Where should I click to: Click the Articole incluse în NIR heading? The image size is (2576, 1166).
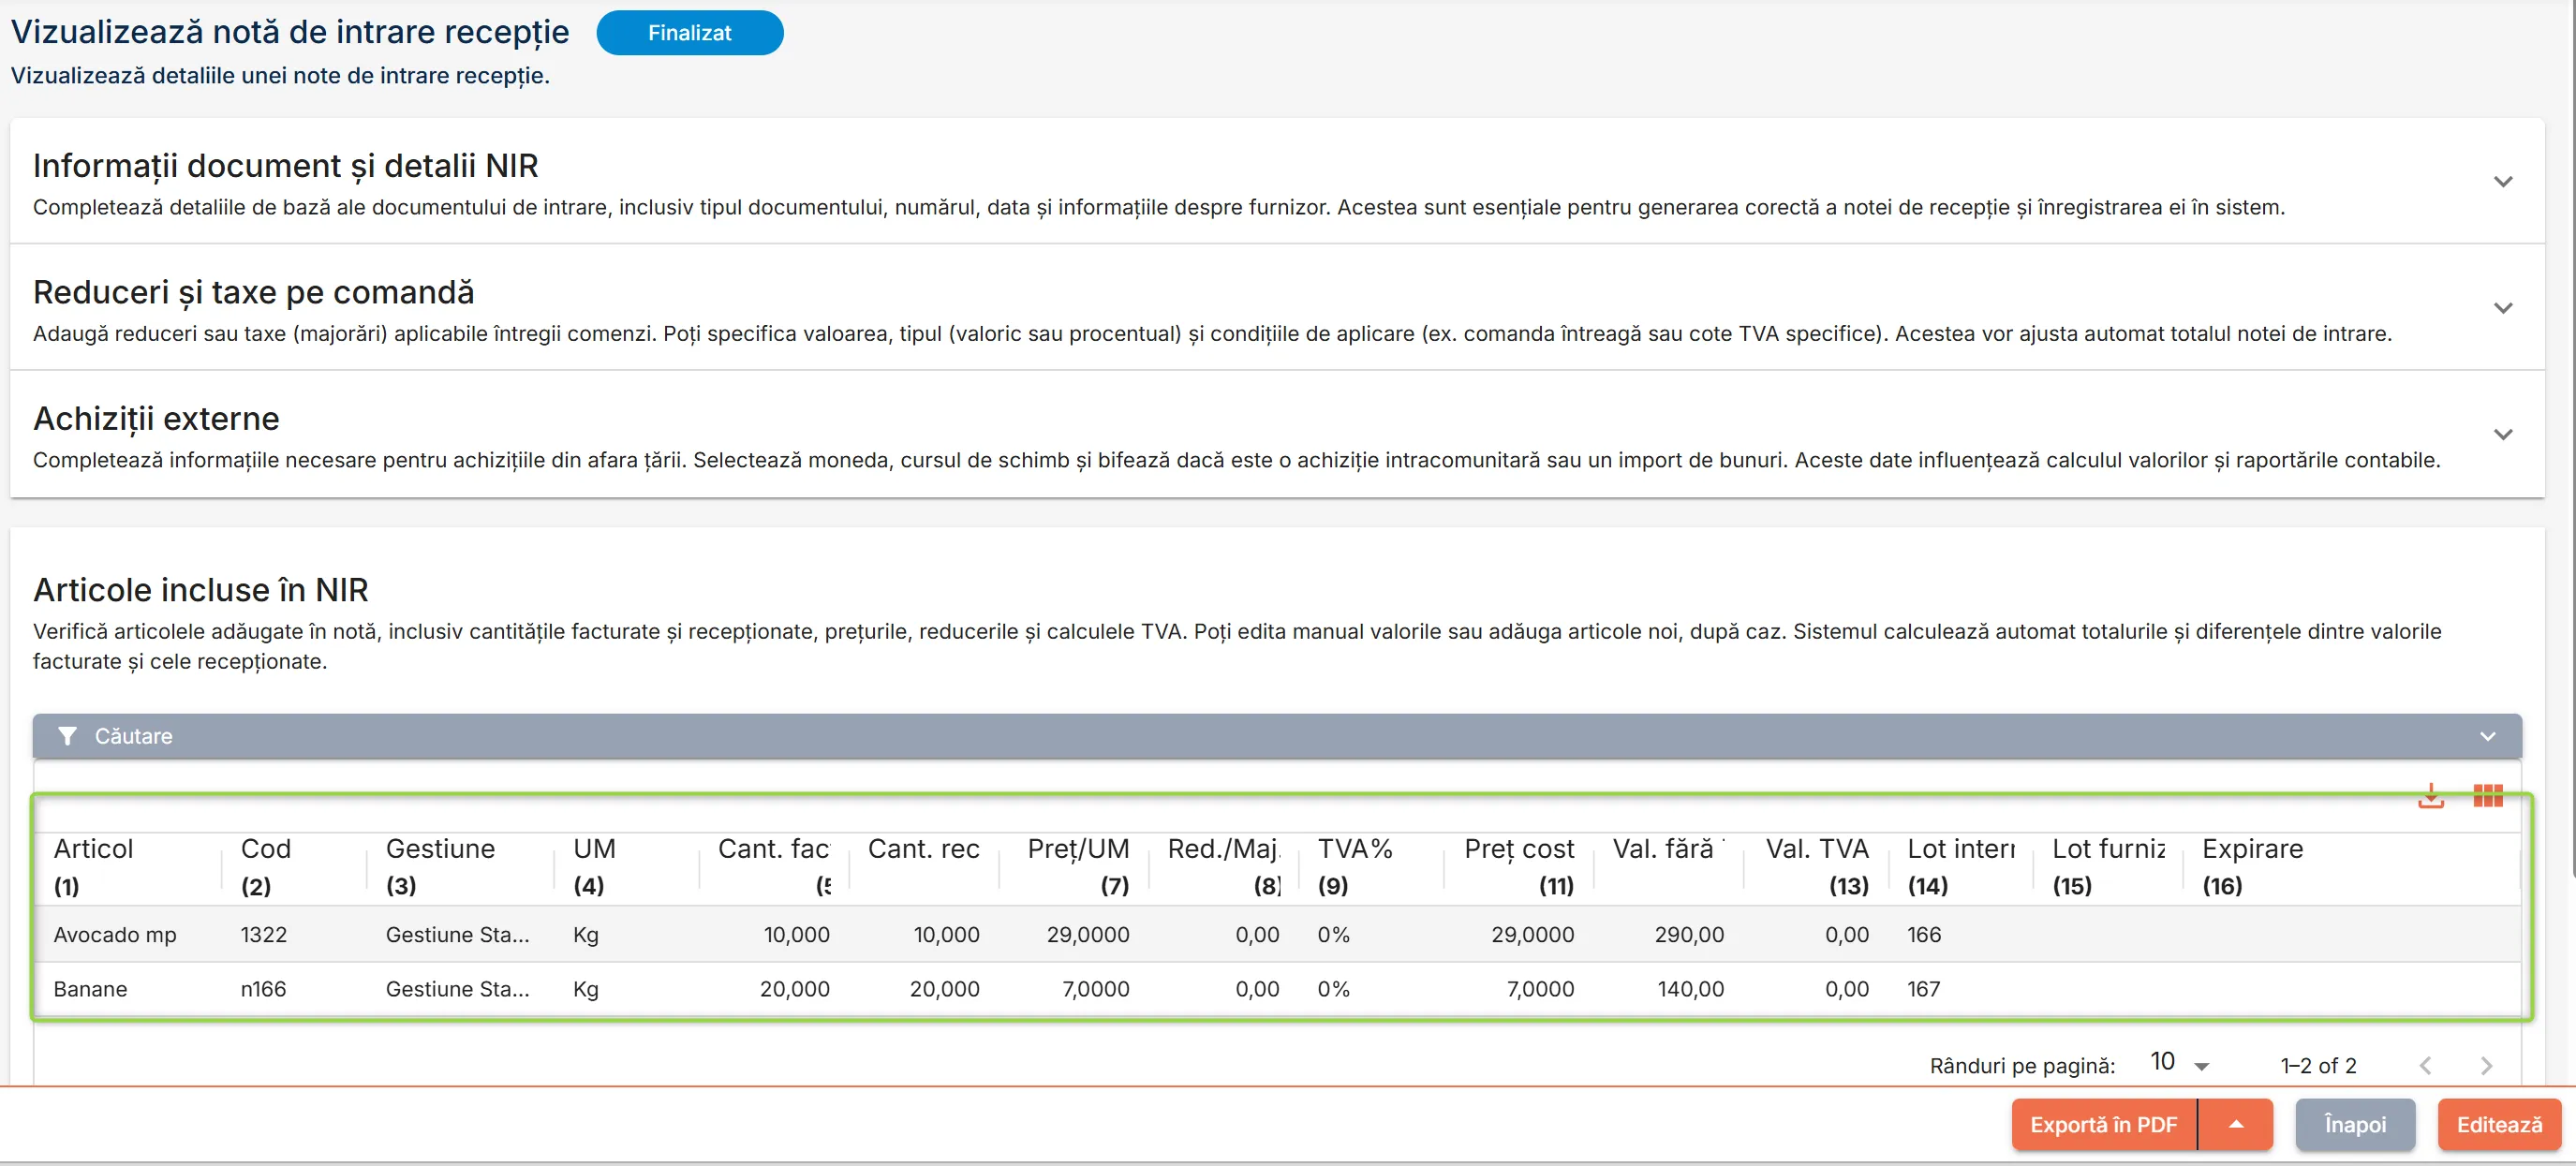[x=200, y=590]
